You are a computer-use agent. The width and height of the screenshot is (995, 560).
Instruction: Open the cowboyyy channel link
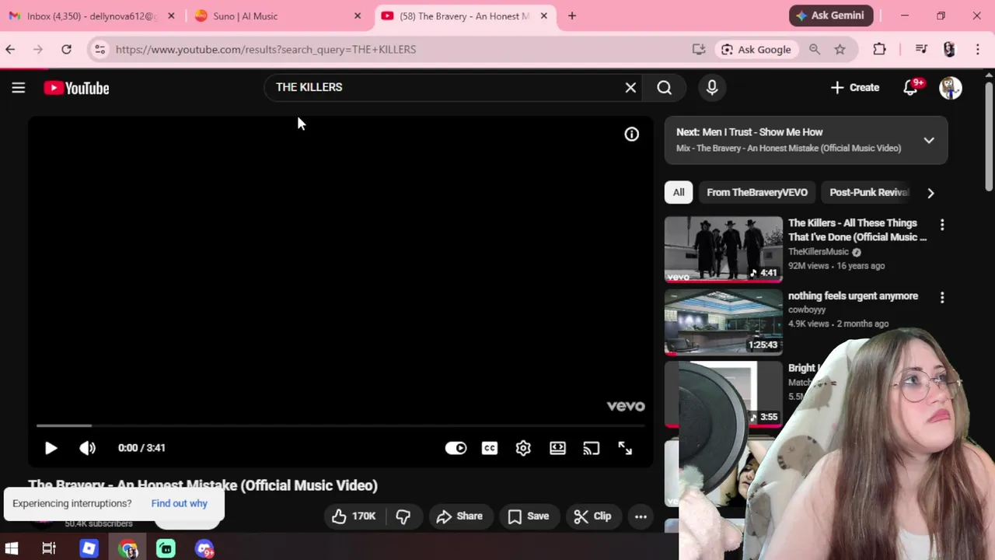(x=807, y=310)
